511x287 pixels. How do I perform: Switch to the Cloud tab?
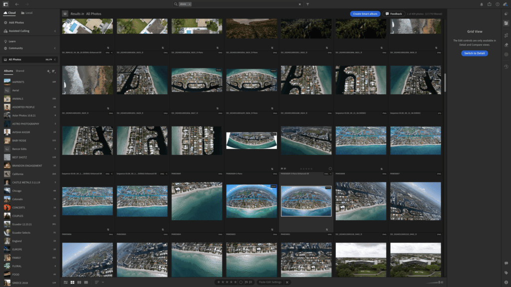9,12
